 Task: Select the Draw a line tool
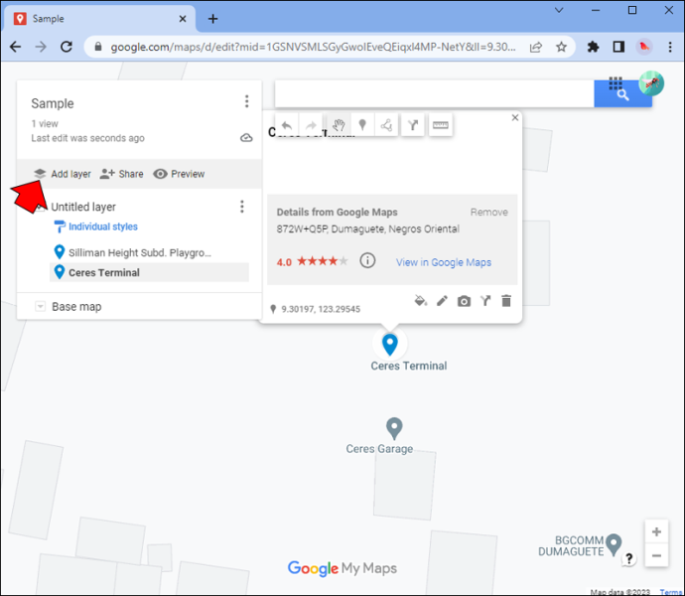pyautogui.click(x=386, y=125)
